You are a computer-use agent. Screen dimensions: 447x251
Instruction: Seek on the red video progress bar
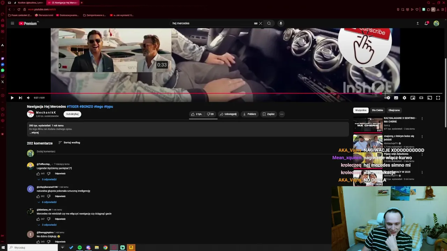[x=225, y=93]
